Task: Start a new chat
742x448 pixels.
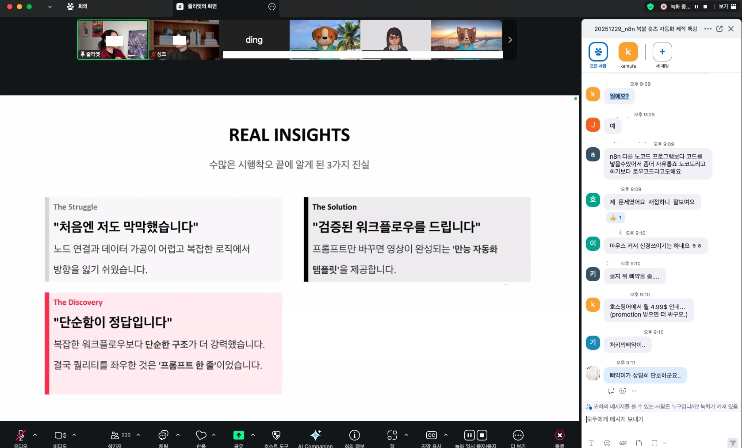Action: 662,53
